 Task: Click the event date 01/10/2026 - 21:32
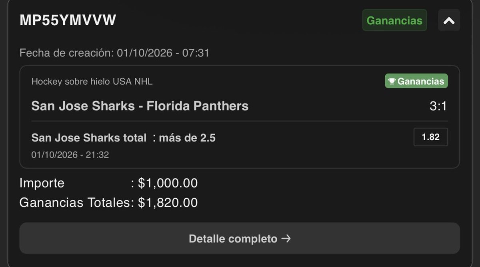coord(70,155)
